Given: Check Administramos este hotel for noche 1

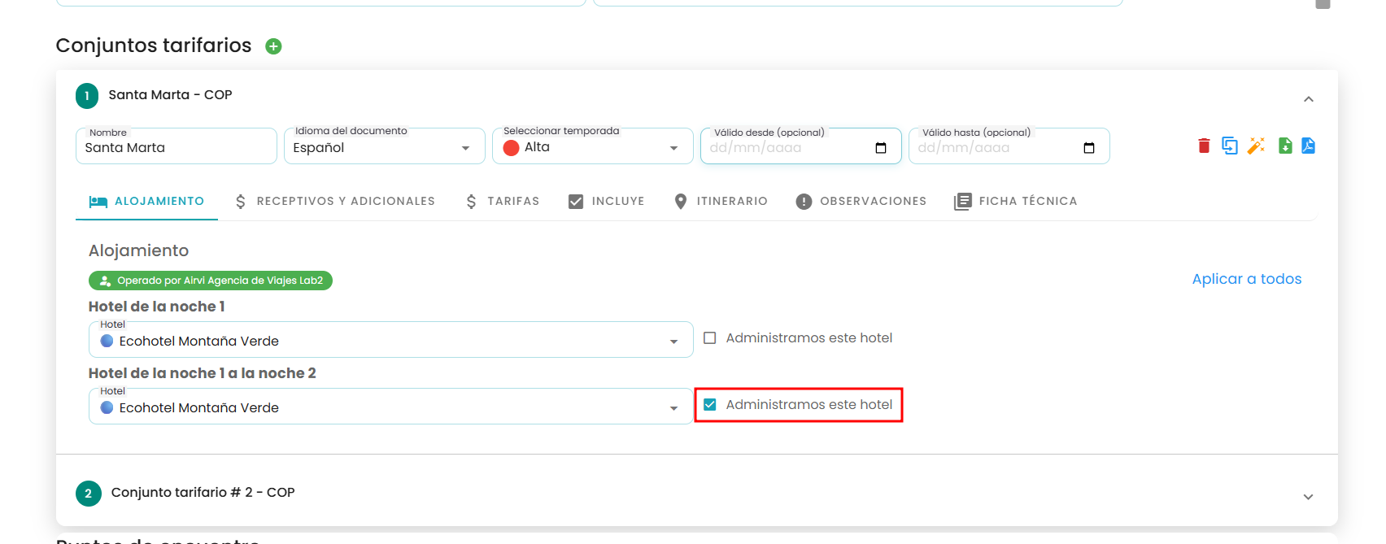Looking at the screenshot, I should point(710,338).
